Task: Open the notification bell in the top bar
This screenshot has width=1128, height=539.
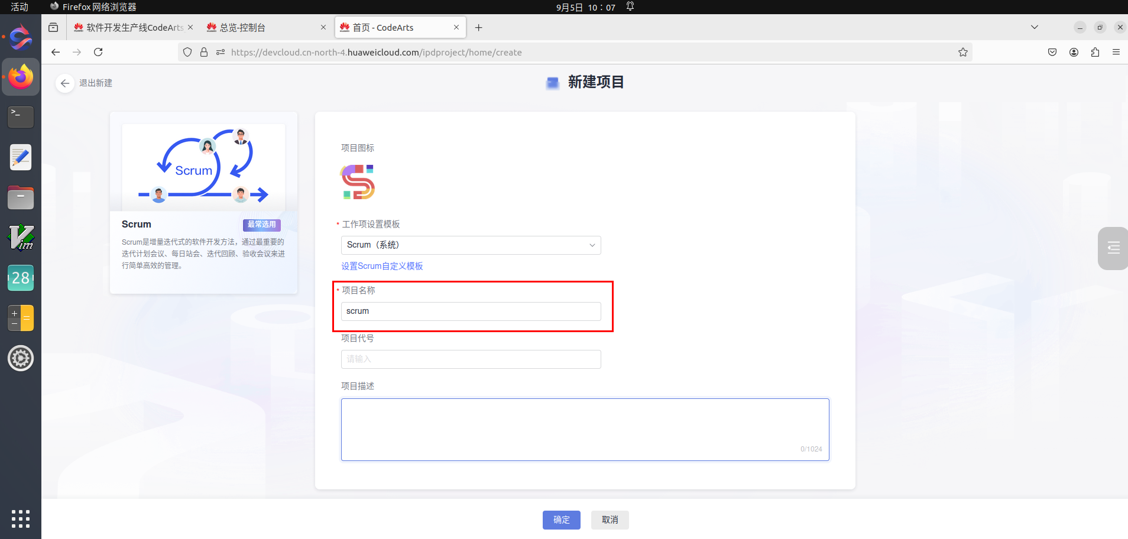Action: tap(630, 7)
